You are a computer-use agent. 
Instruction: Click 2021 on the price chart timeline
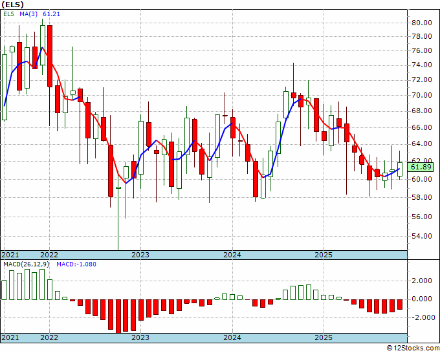(x=10, y=255)
